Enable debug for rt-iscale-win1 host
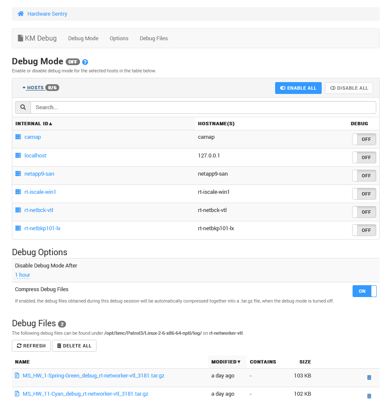The image size is (386, 413). [364, 194]
